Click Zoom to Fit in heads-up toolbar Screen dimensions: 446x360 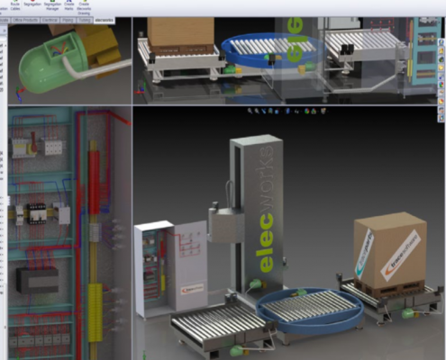[250, 111]
